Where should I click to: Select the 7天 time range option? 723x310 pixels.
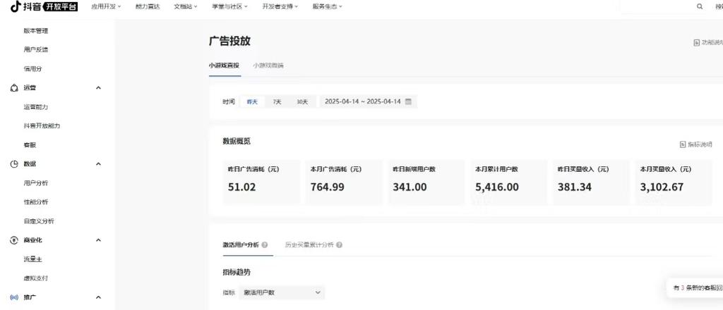point(277,102)
